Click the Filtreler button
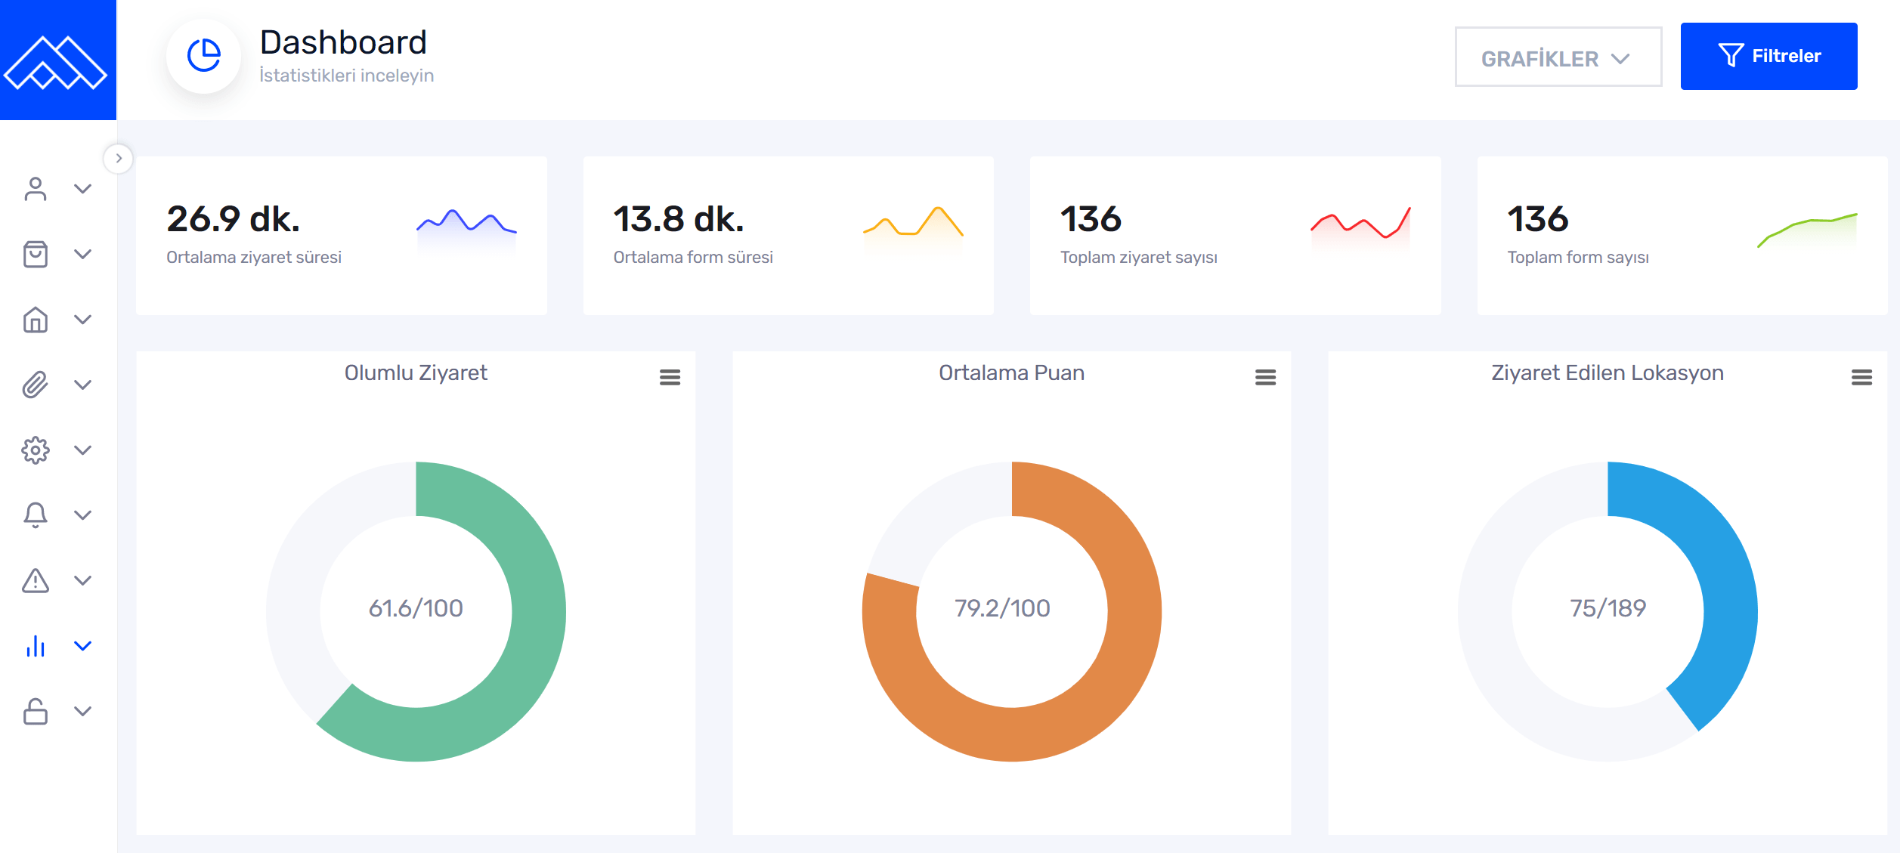 (1768, 57)
